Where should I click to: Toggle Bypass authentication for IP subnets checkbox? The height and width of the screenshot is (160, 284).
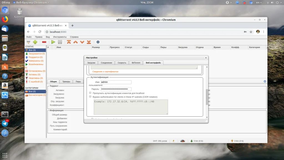coord(90,96)
